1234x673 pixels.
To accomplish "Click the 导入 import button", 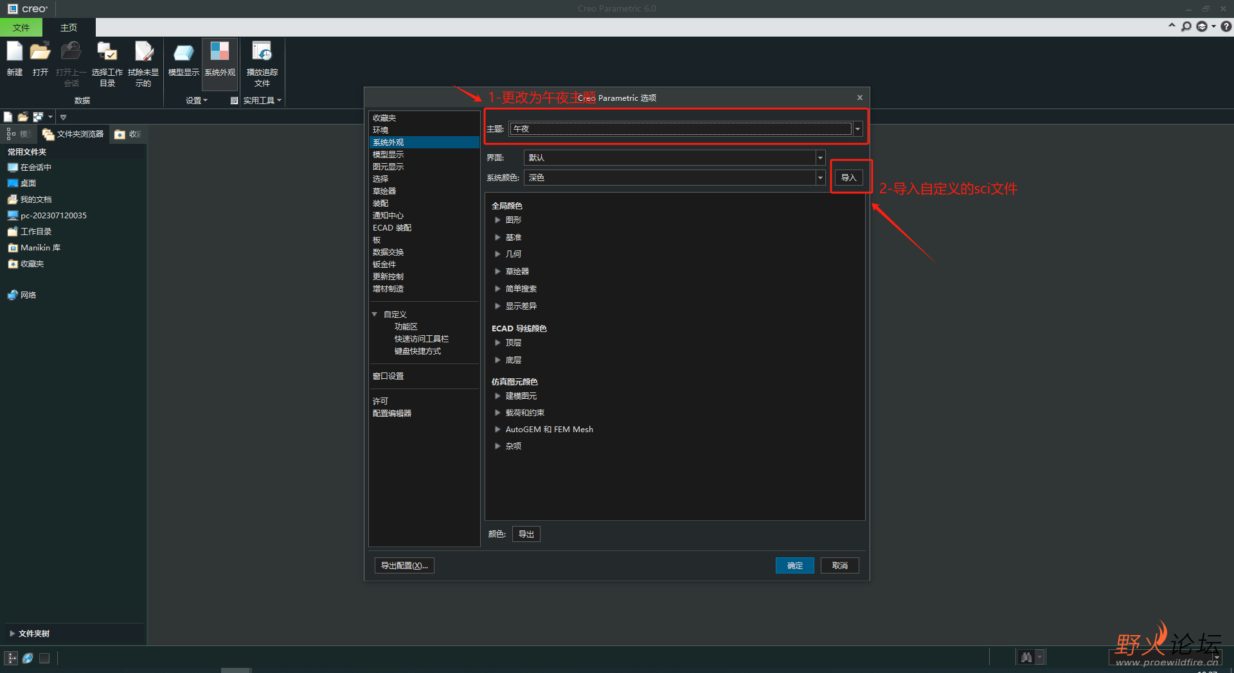I will [848, 178].
